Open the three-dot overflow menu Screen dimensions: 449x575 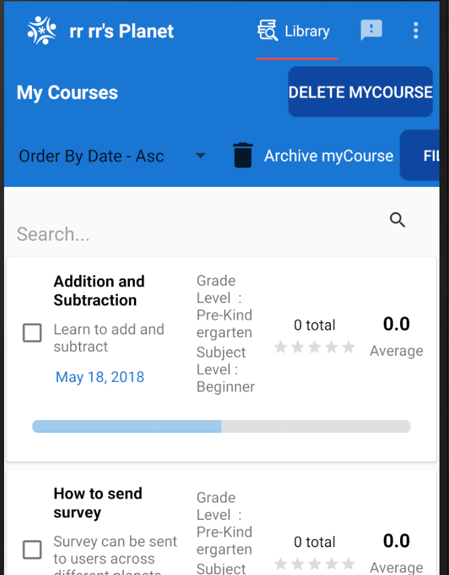[x=416, y=30]
